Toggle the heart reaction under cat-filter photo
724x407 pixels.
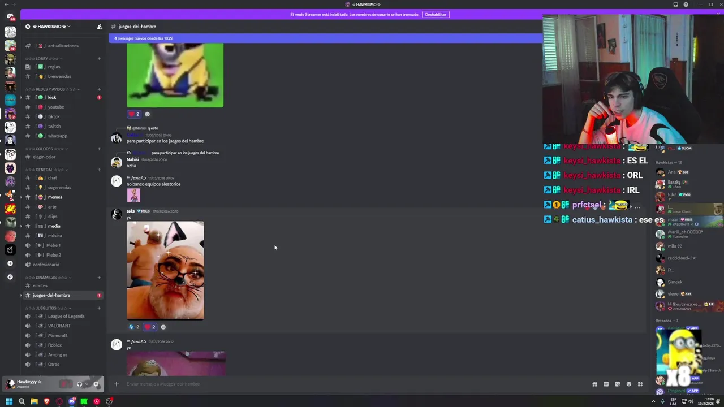[150, 327]
